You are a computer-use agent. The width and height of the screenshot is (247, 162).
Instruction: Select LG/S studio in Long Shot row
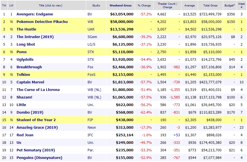92,44
